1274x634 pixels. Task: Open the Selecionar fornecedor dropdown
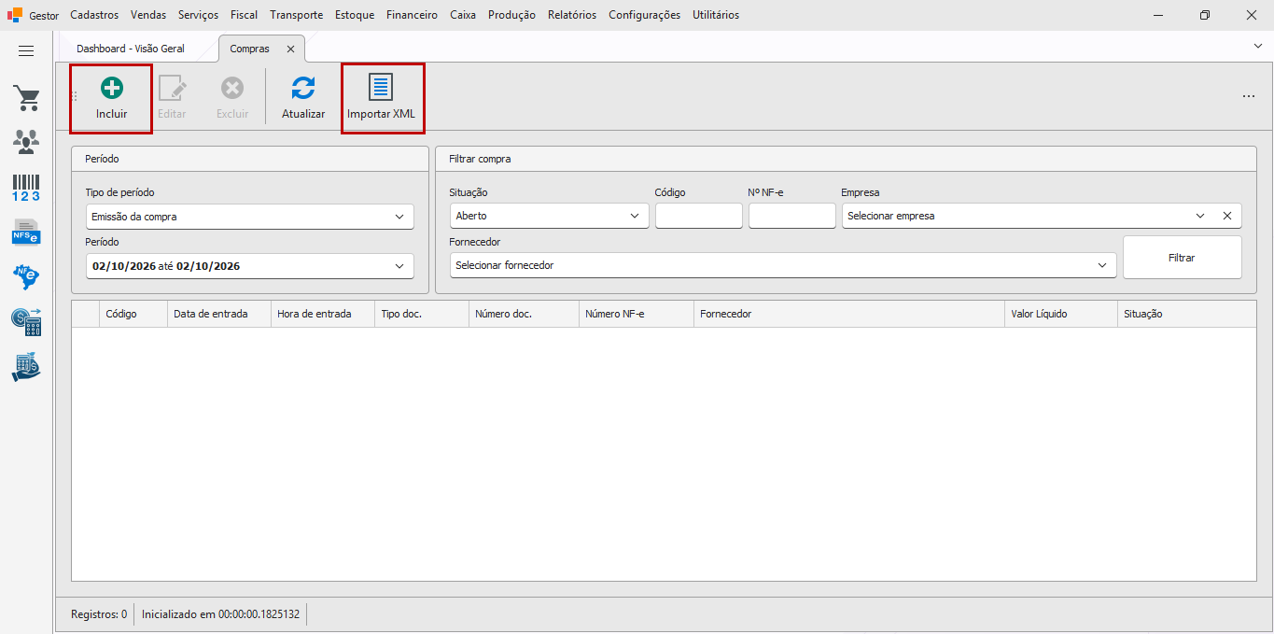[783, 265]
